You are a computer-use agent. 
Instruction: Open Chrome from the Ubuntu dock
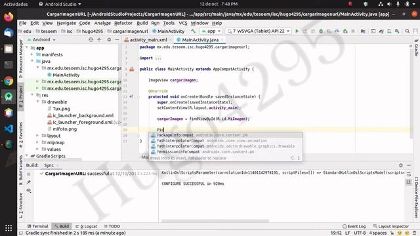point(9,81)
